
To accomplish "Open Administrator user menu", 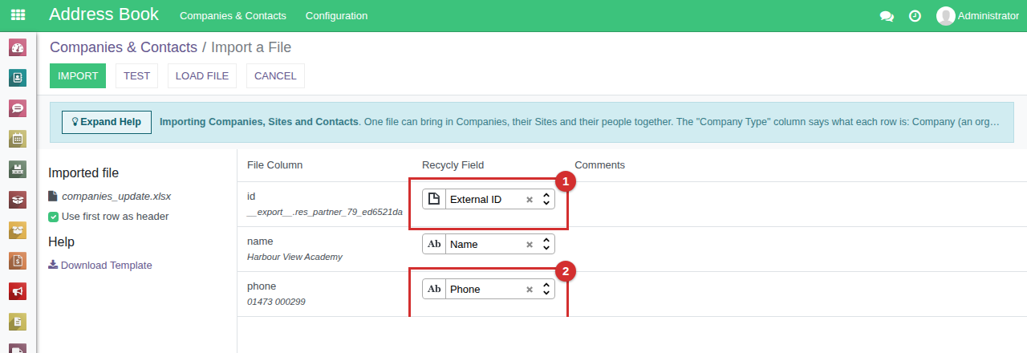I will [x=977, y=16].
